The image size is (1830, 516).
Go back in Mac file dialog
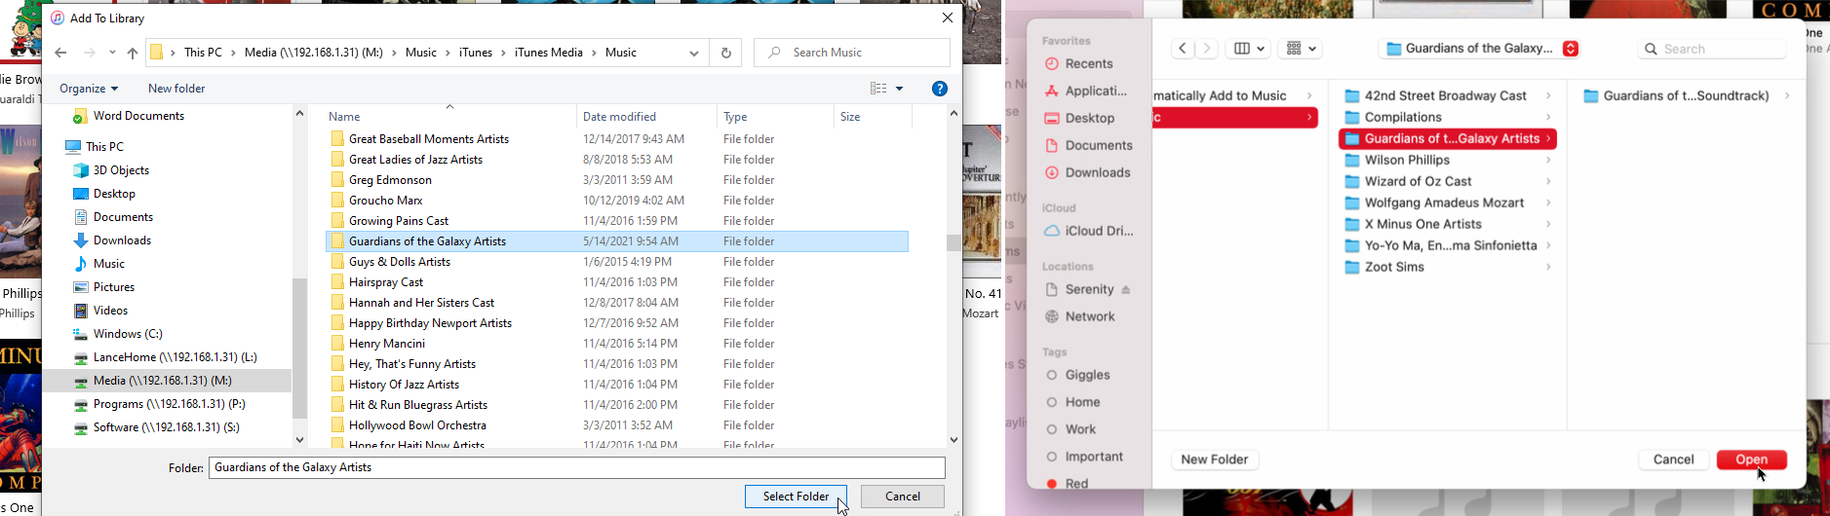tap(1183, 49)
